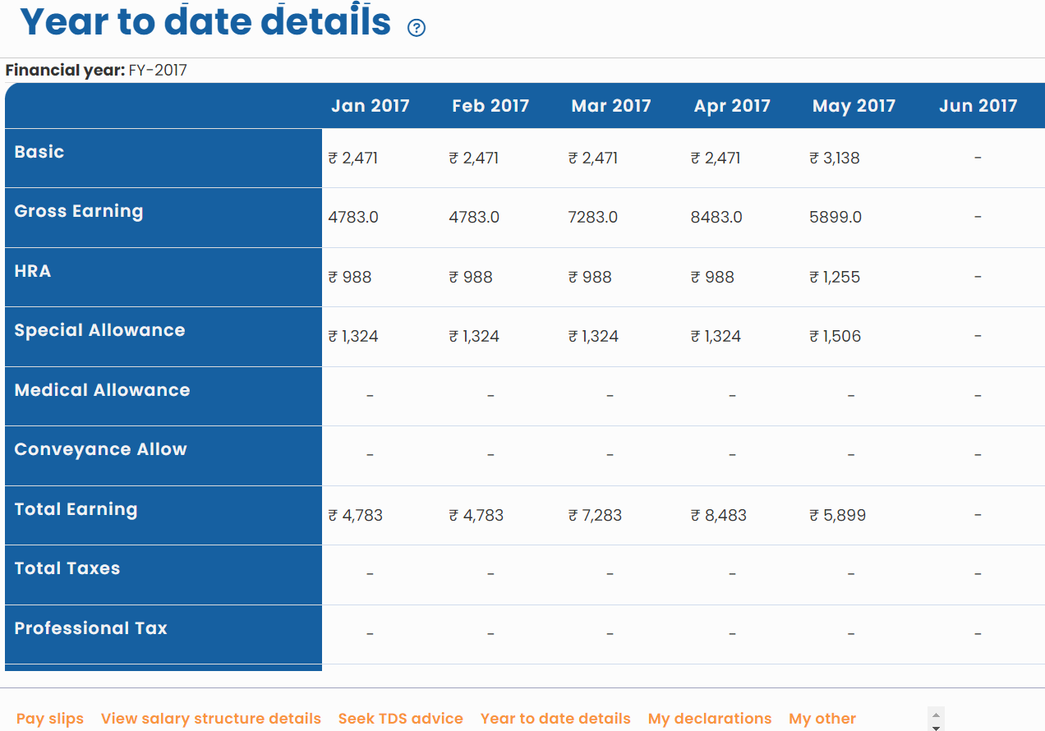This screenshot has height=731, width=1045.
Task: Select Year to date details link
Action: (555, 719)
